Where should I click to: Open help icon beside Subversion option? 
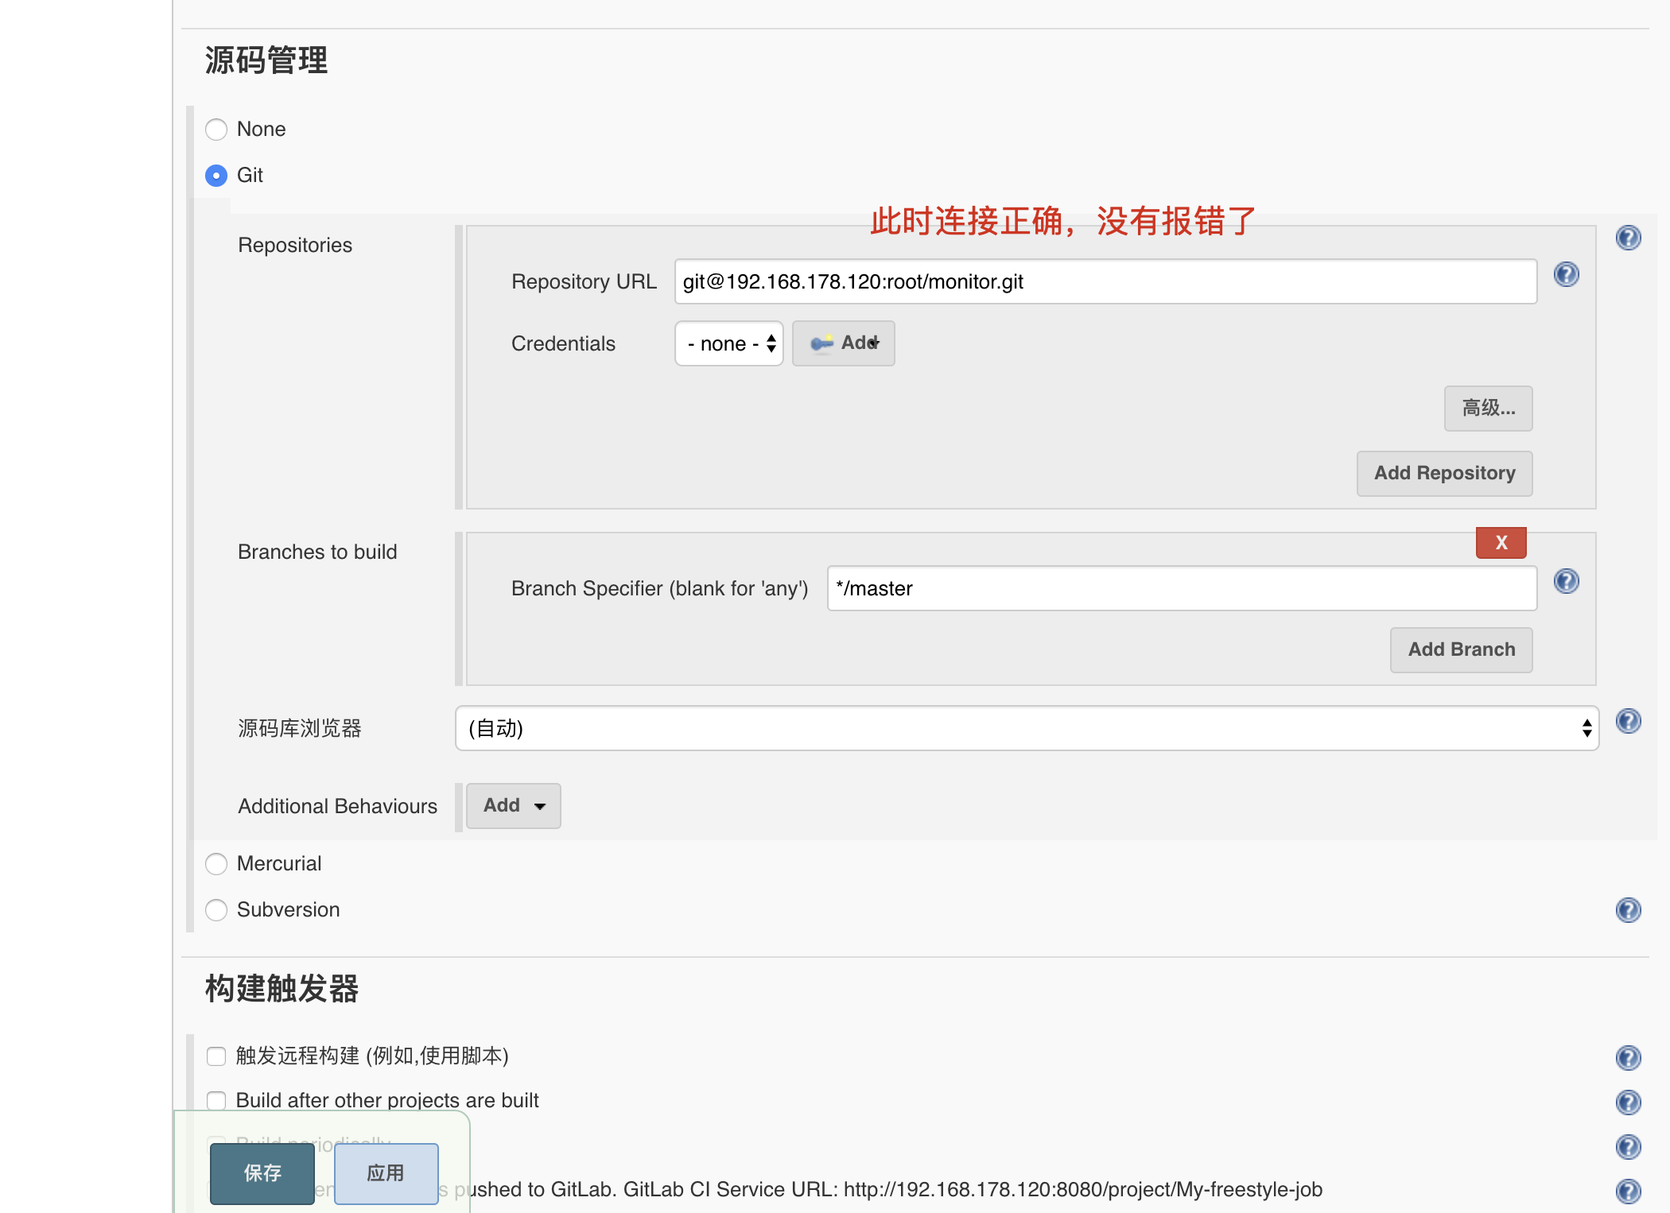pos(1628,910)
